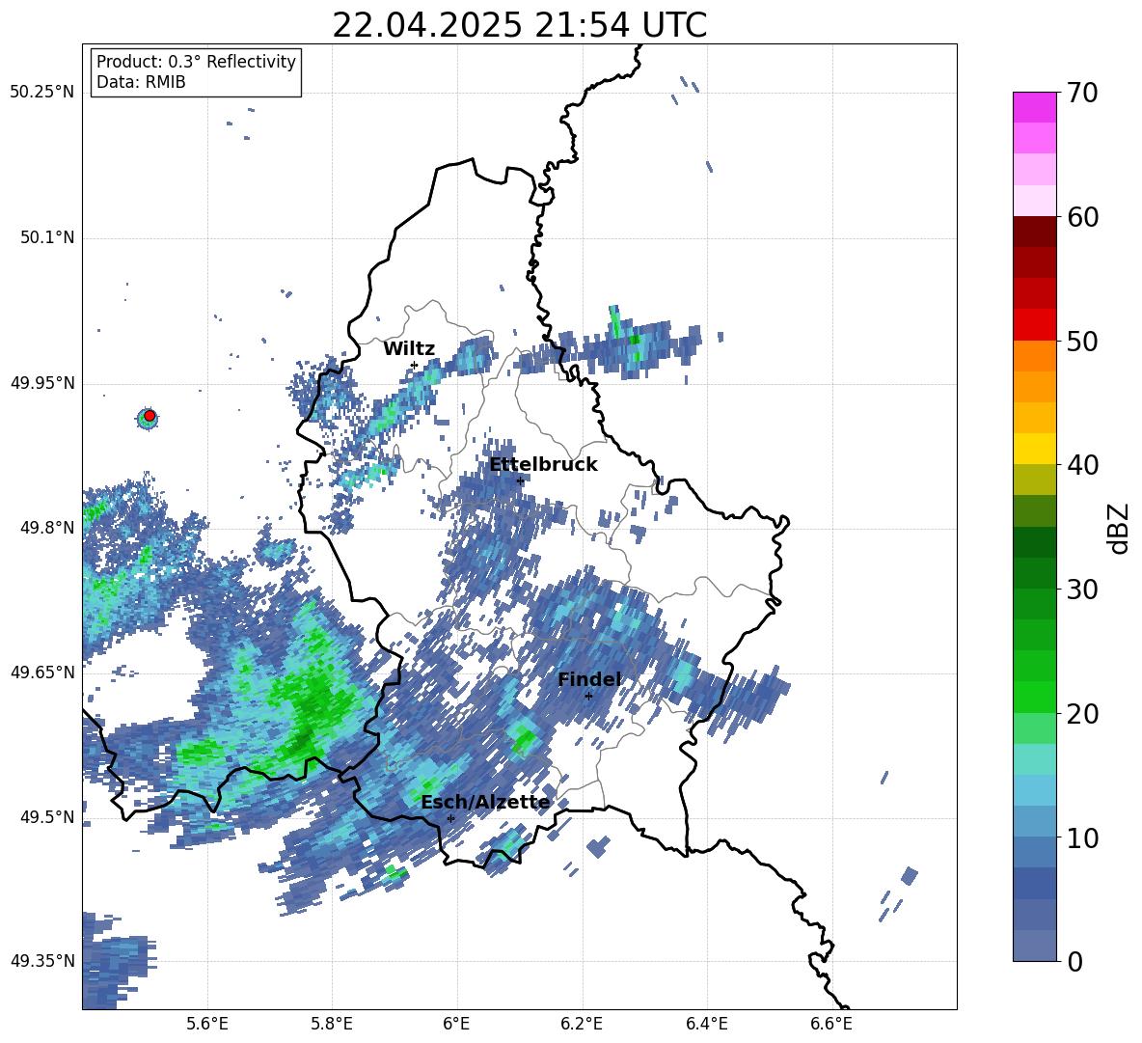Click the Ettelbruck city label
The width and height of the screenshot is (1142, 1043).
543,465
